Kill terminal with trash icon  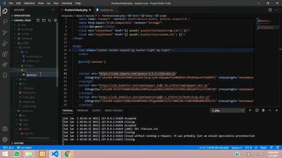263,110
